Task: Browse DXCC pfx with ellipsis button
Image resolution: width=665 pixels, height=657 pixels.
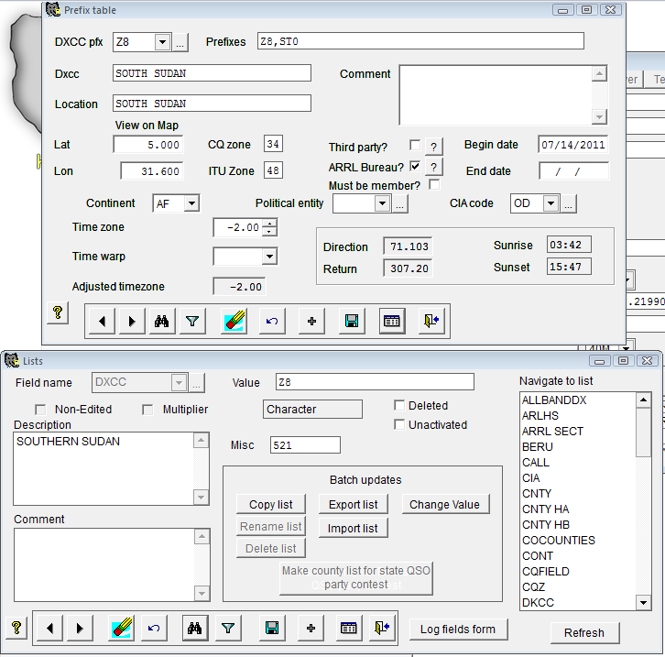Action: 180,43
